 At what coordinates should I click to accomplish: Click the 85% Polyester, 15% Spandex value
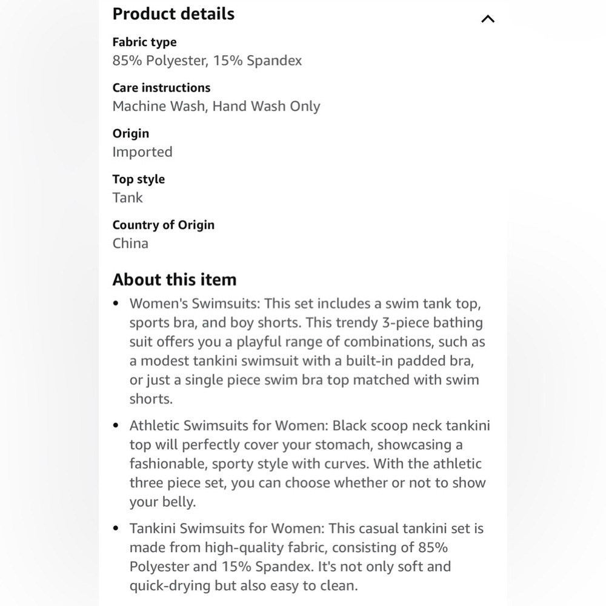click(x=207, y=61)
